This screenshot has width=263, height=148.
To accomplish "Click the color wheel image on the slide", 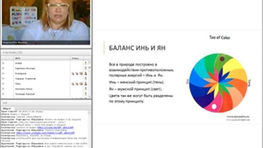I will coord(219,83).
